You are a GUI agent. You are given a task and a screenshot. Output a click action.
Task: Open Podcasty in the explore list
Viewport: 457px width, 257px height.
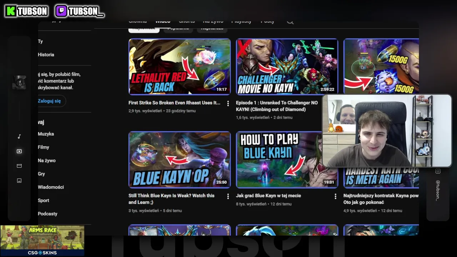point(47,214)
